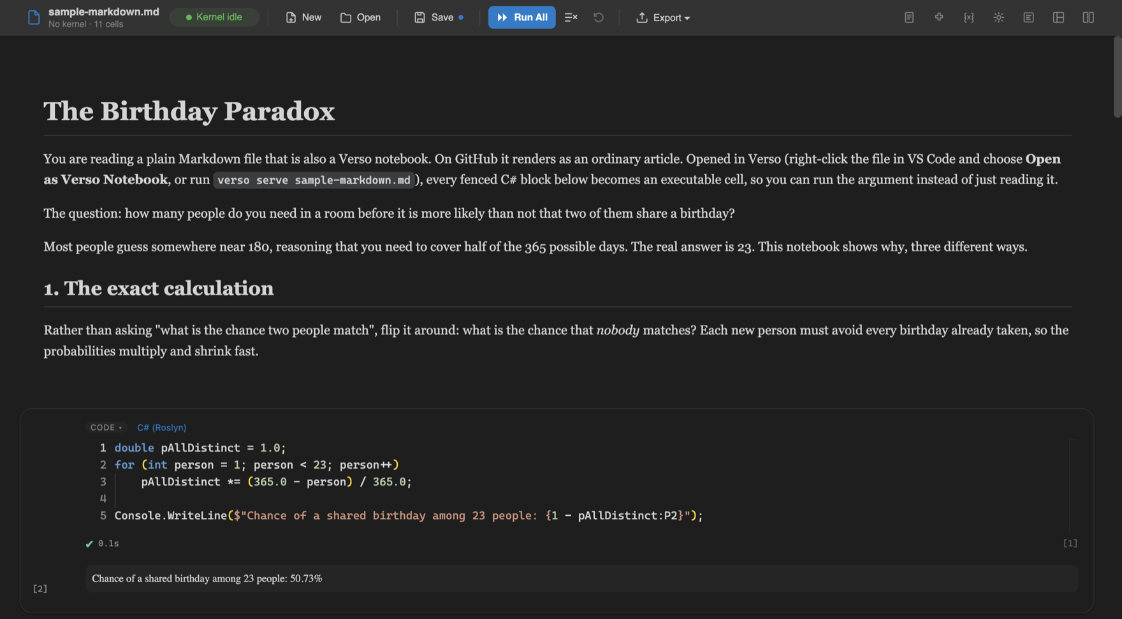Toggle the sidebar layout icon

[x=1059, y=18]
